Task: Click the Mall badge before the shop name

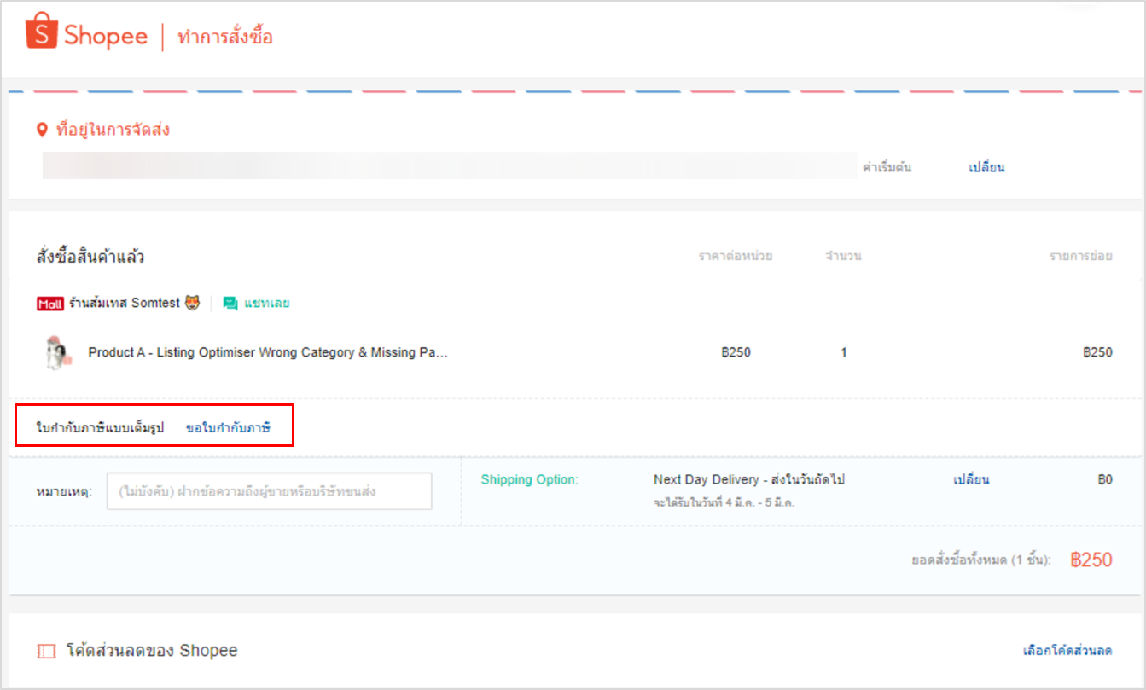Action: [x=49, y=303]
